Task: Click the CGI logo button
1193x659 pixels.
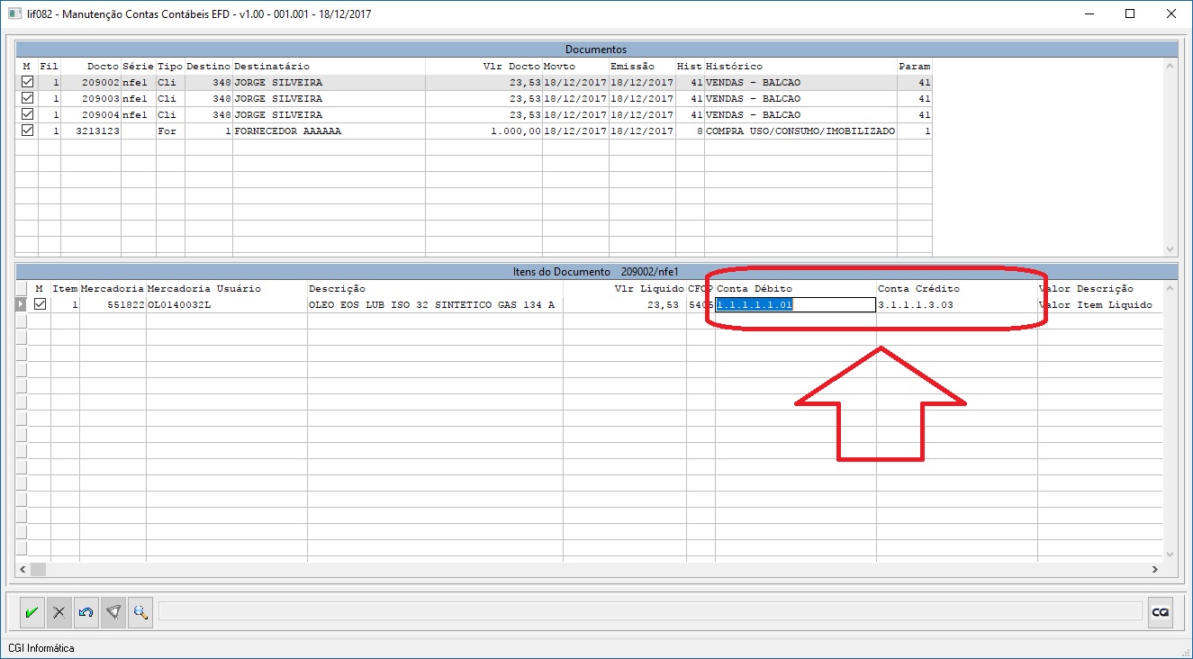Action: click(1161, 612)
